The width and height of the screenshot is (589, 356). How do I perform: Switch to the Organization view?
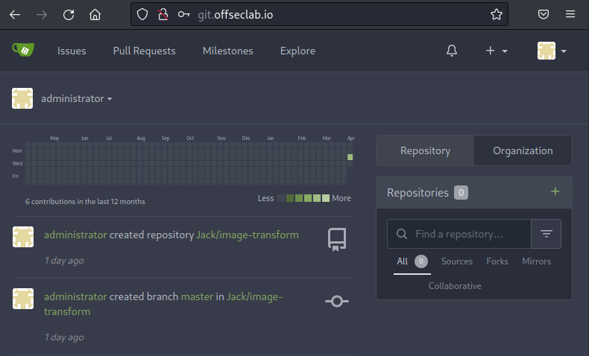(523, 150)
